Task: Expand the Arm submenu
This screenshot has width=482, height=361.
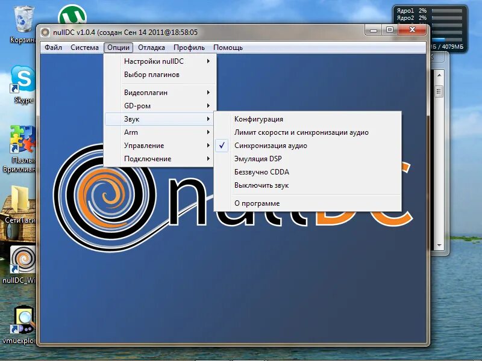Action: (160, 132)
